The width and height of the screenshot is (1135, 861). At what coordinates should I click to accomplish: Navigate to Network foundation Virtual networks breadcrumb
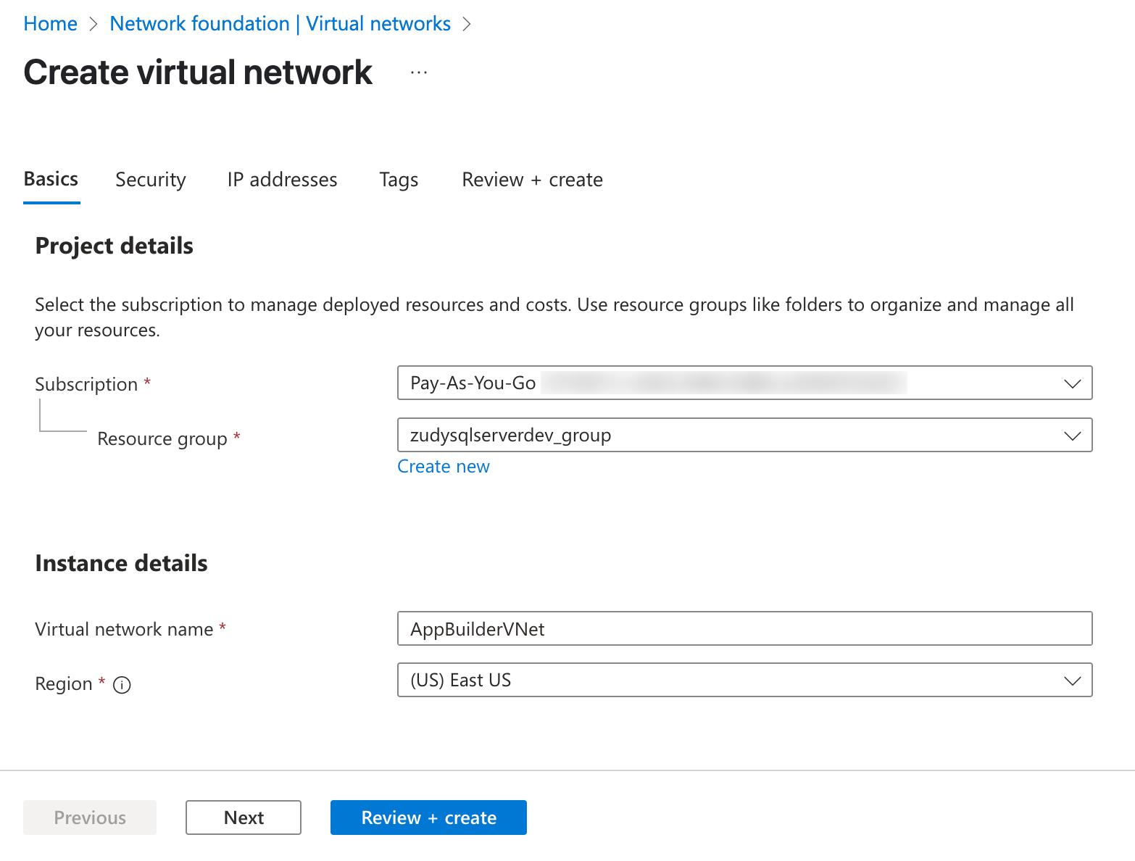(280, 24)
